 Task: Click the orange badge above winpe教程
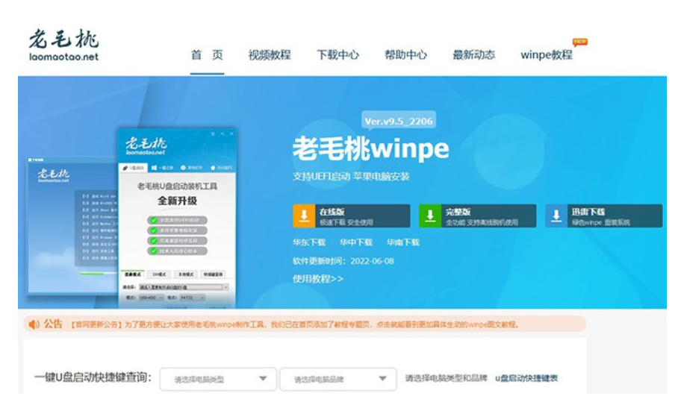579,42
